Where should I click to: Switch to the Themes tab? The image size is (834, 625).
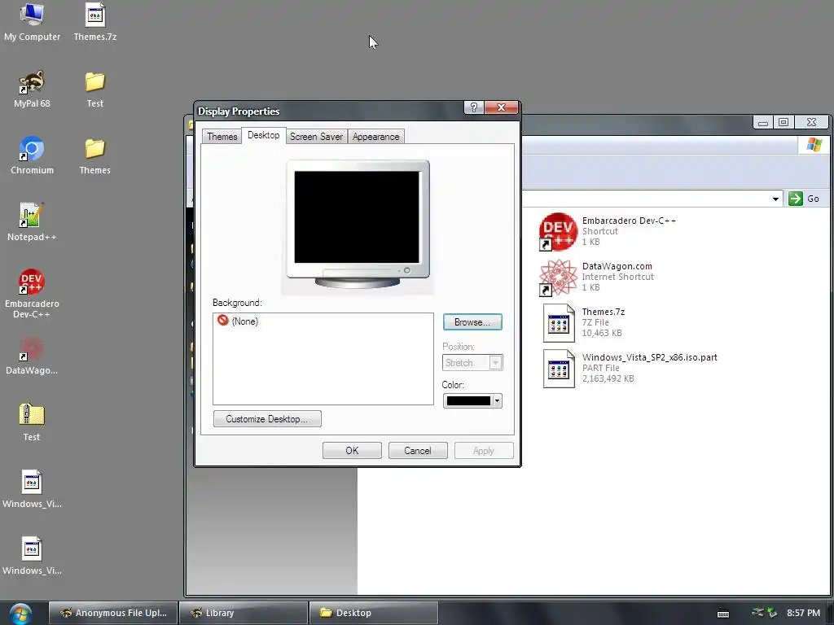pos(222,137)
